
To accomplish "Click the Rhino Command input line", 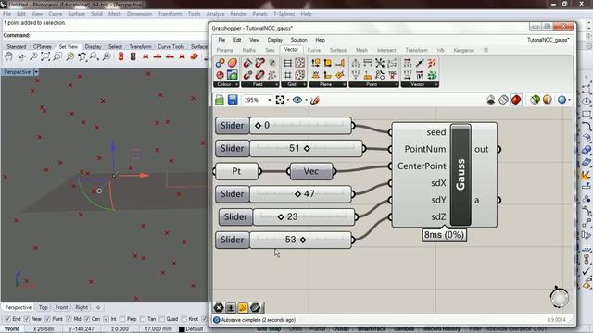I will 105,35.
